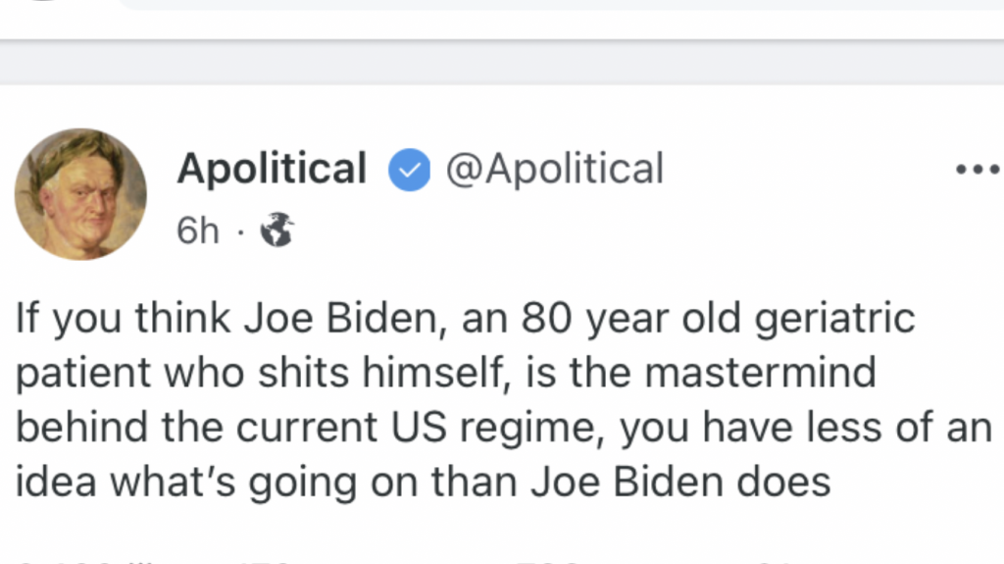The height and width of the screenshot is (564, 1004).
Task: Open the Apolitical profile picture
Action: pyautogui.click(x=80, y=193)
